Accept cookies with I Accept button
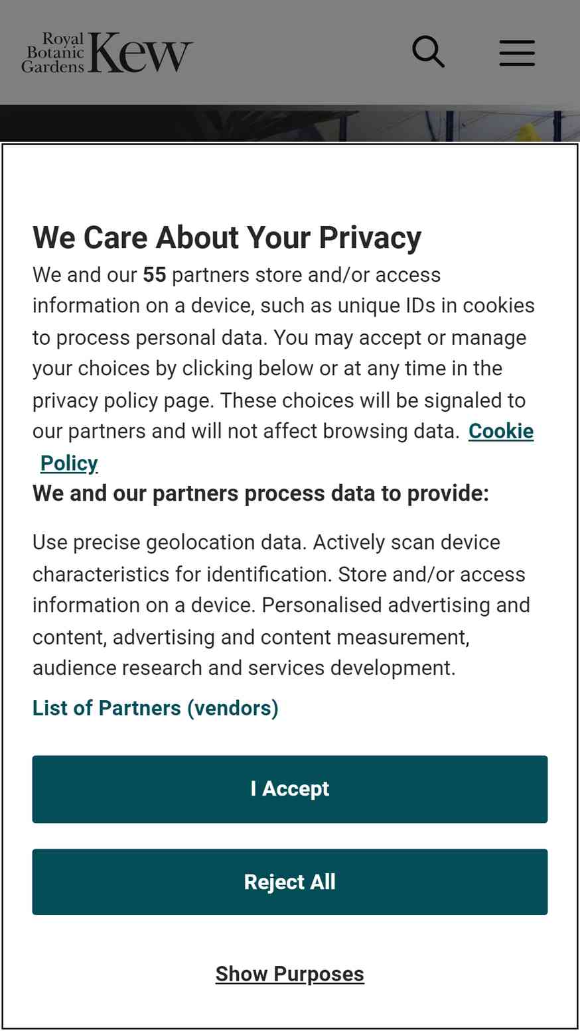The image size is (580, 1031). pyautogui.click(x=290, y=789)
